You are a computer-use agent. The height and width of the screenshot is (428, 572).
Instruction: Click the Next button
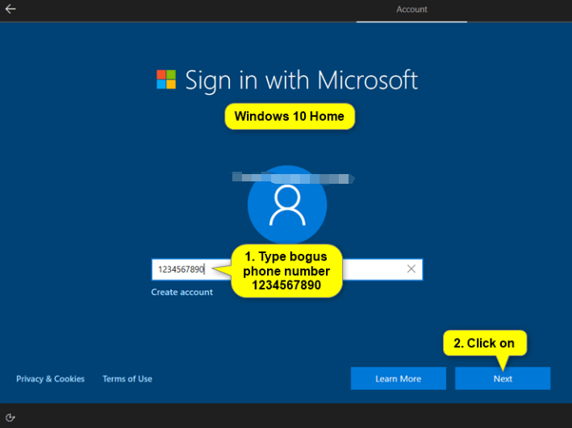tap(503, 379)
